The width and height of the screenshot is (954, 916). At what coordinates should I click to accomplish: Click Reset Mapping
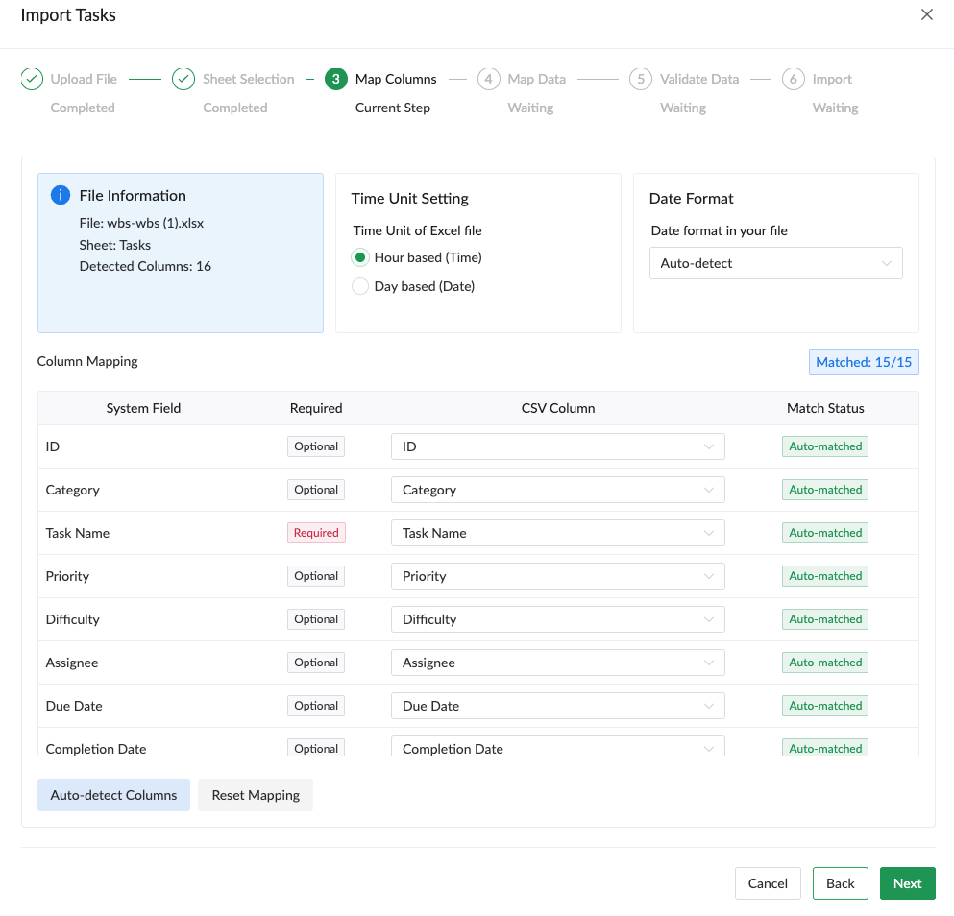coord(255,794)
